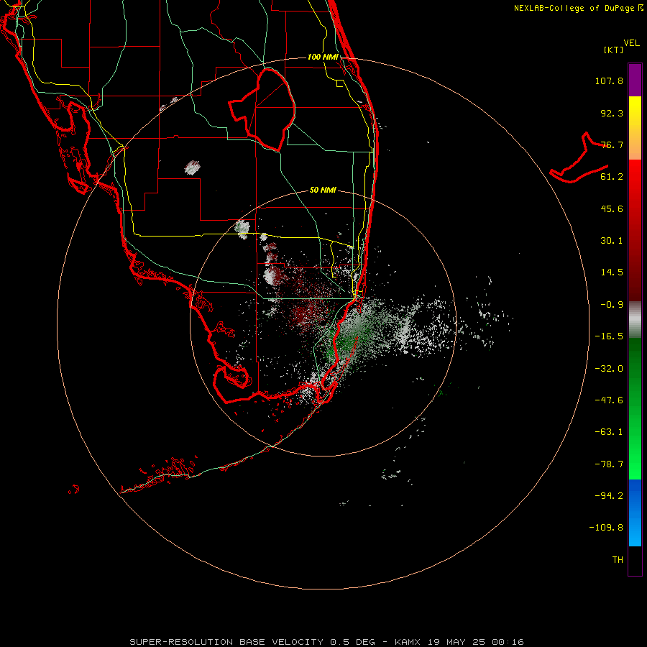
Task: Click the 30.1 velocity scale value
Action: 612,241
